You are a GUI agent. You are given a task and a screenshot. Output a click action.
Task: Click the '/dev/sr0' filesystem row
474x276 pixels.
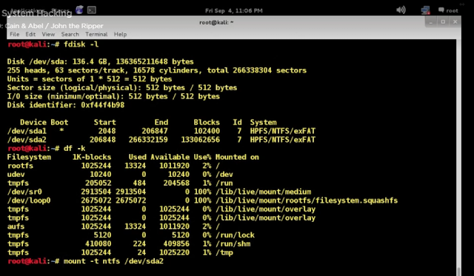point(159,192)
